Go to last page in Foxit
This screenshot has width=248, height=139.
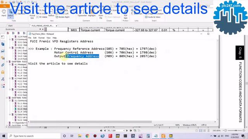pyautogui.click(x=131, y=131)
